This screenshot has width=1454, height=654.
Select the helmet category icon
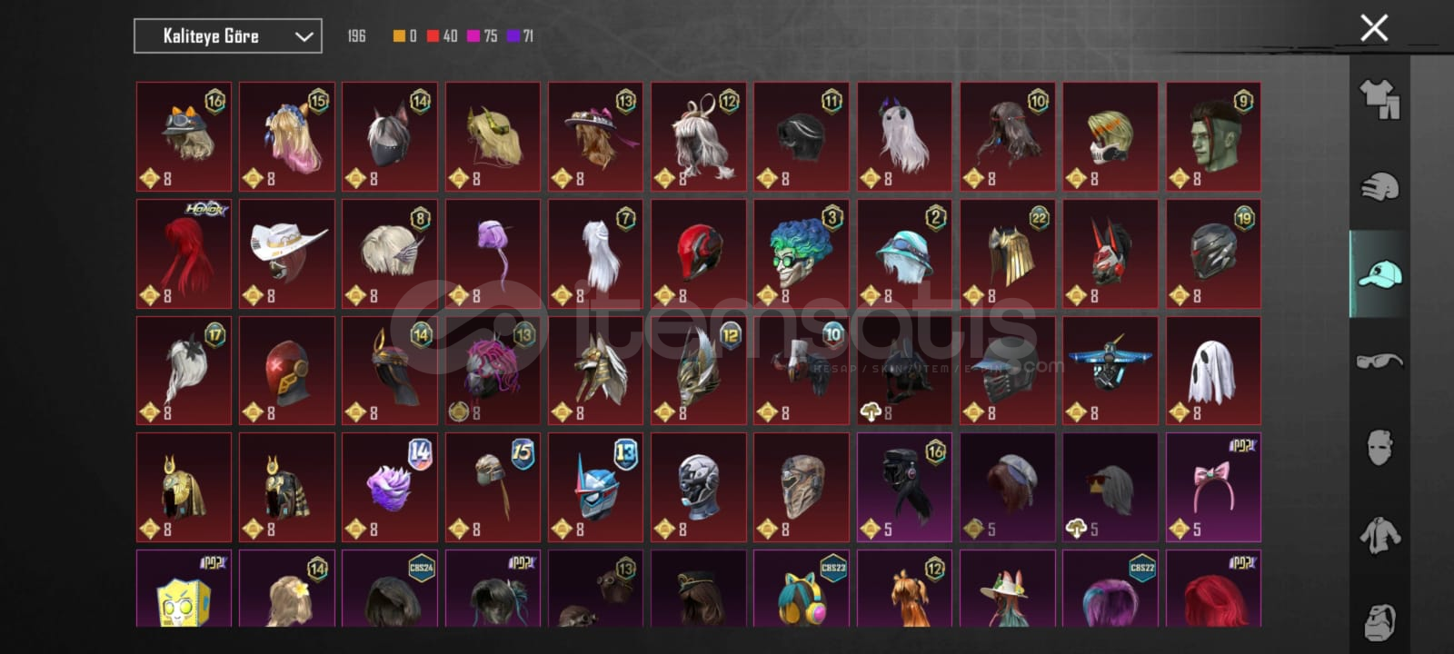click(1379, 186)
